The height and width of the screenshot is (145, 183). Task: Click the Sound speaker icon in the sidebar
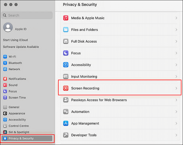click(5, 85)
